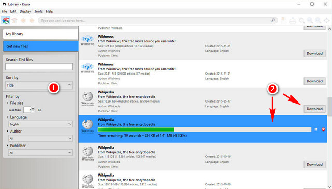Click the back navigation arrow
The width and height of the screenshot is (332, 189).
point(23,21)
